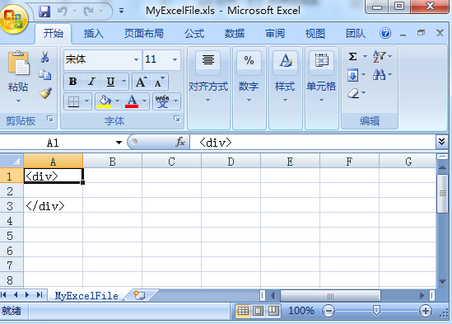Click the Copy icon in the clipboard group
This screenshot has height=324, width=452.
[x=45, y=75]
